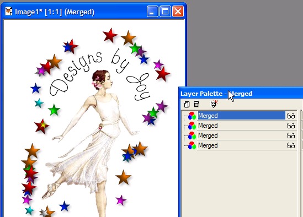Viewport: 303px width, 217px height.
Task: Click the new raster layer icon
Action: click(187, 104)
